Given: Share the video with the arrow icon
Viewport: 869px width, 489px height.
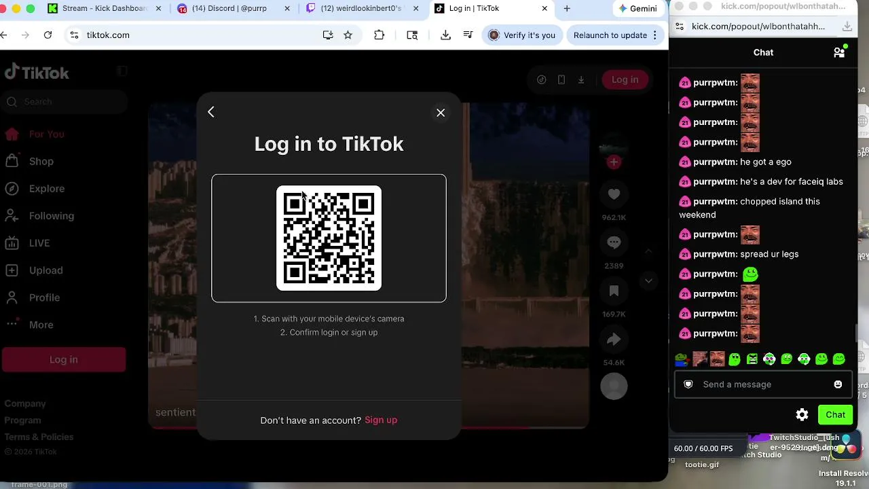Looking at the screenshot, I should [x=614, y=339].
